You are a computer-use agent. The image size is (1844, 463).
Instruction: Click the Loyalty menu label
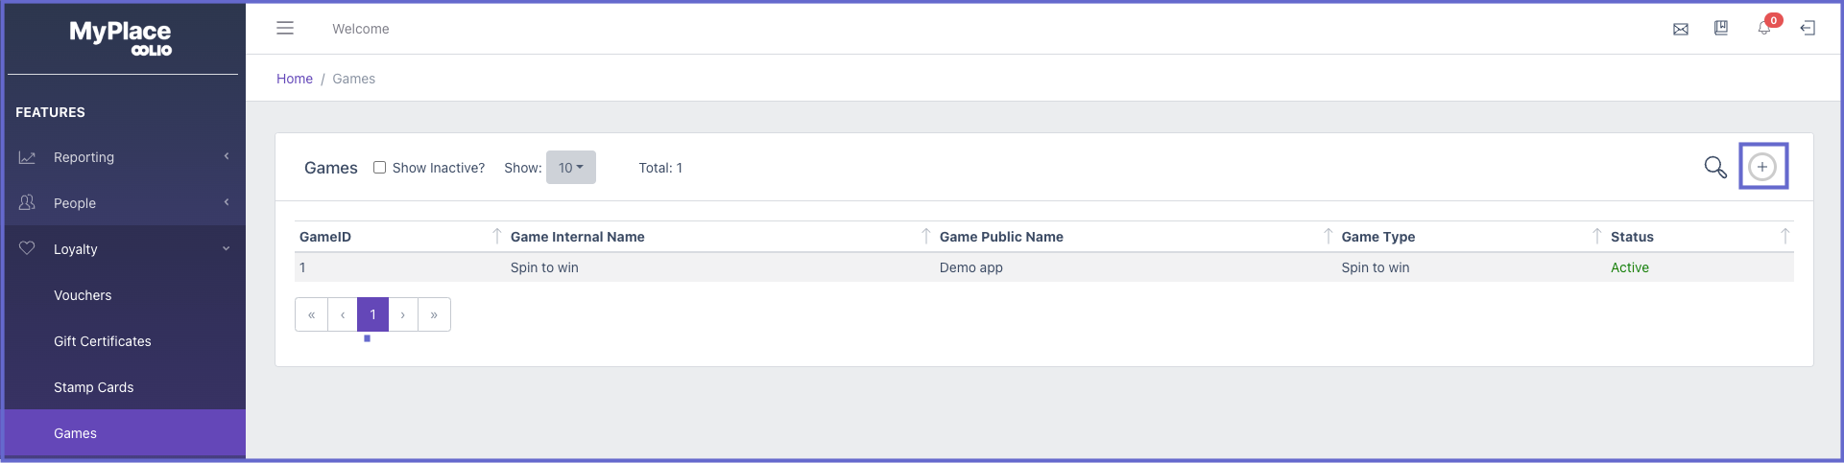pos(76,249)
